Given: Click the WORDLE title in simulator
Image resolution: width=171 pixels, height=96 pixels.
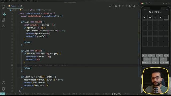Looking at the screenshot, I should (155, 12).
